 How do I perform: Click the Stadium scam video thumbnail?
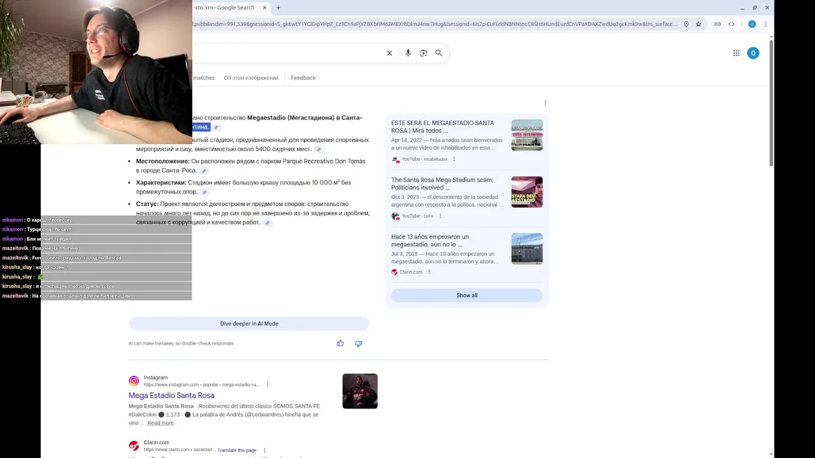click(527, 192)
